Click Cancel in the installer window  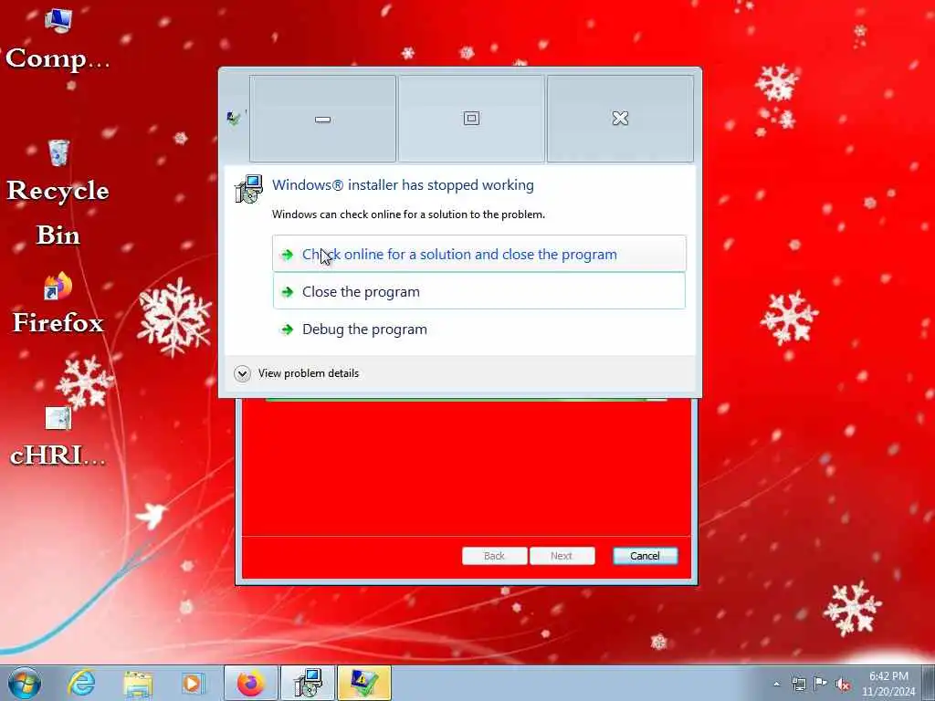(646, 556)
